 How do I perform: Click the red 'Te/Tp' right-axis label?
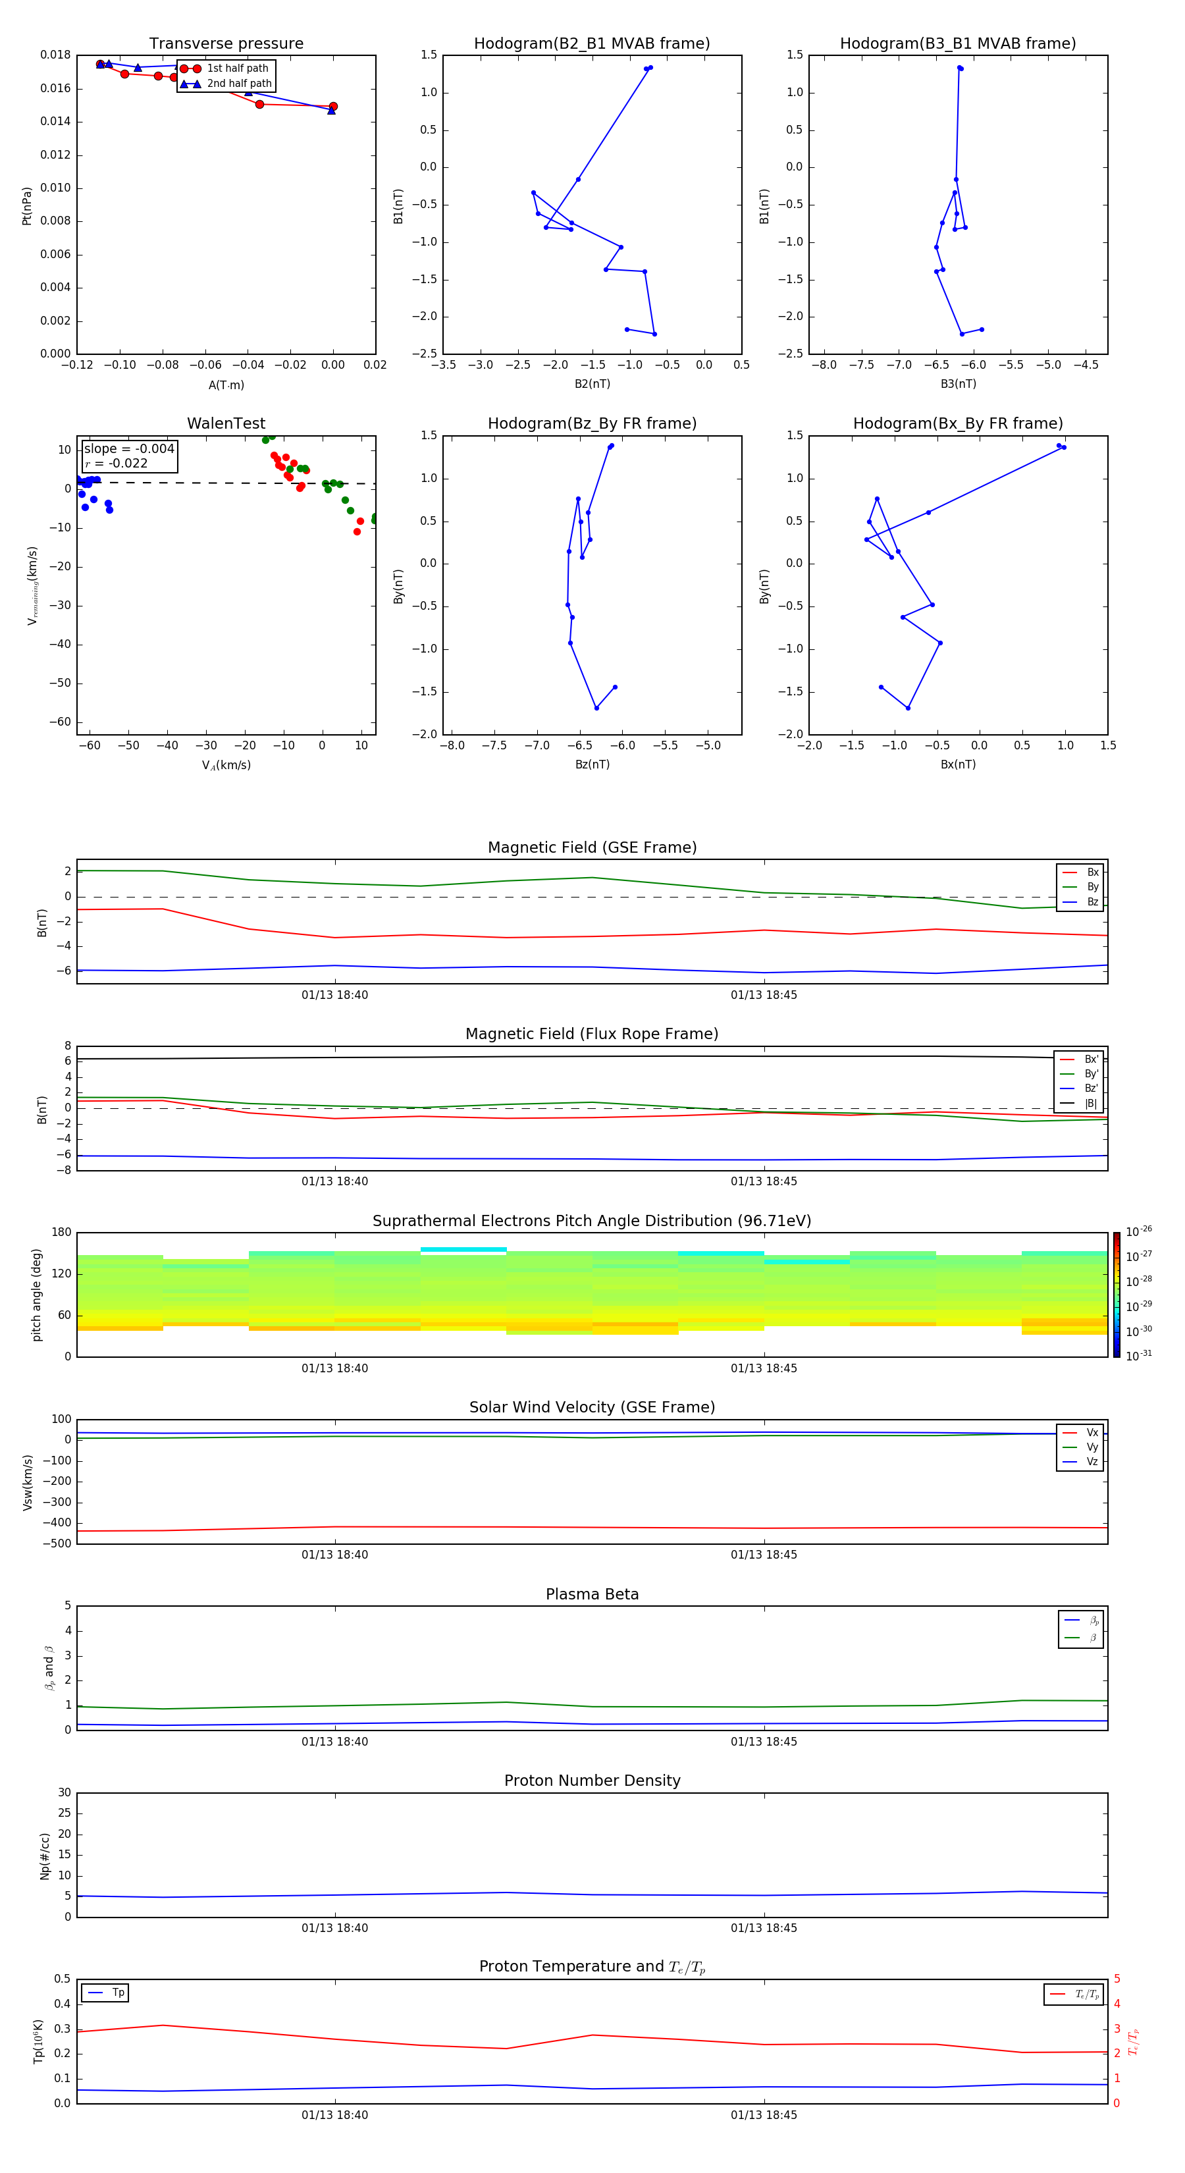point(1134,2042)
